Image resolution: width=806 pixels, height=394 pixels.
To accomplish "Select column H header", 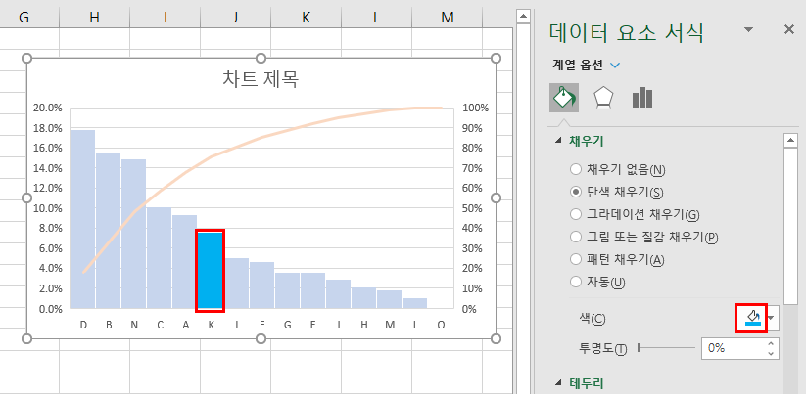I will (x=94, y=18).
